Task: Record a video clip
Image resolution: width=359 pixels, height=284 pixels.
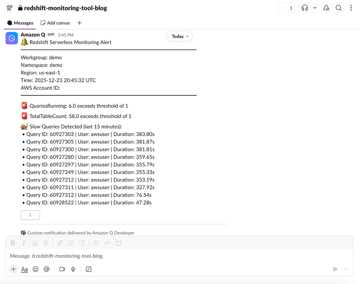Action: click(x=62, y=269)
